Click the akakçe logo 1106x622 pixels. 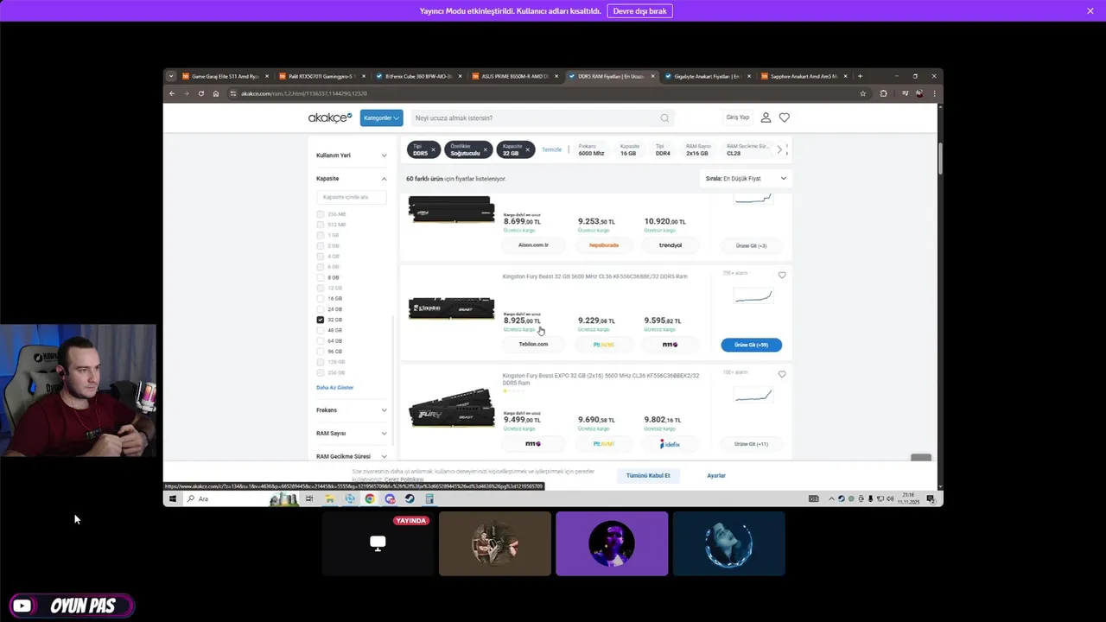pos(330,117)
